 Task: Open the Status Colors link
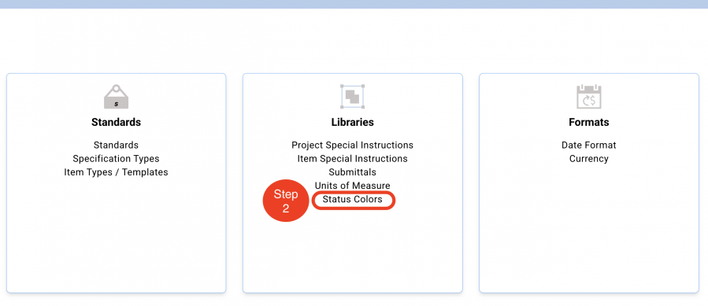click(352, 200)
